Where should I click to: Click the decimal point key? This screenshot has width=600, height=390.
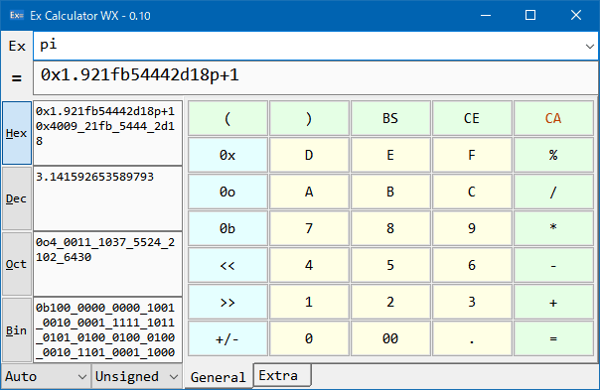[472, 338]
